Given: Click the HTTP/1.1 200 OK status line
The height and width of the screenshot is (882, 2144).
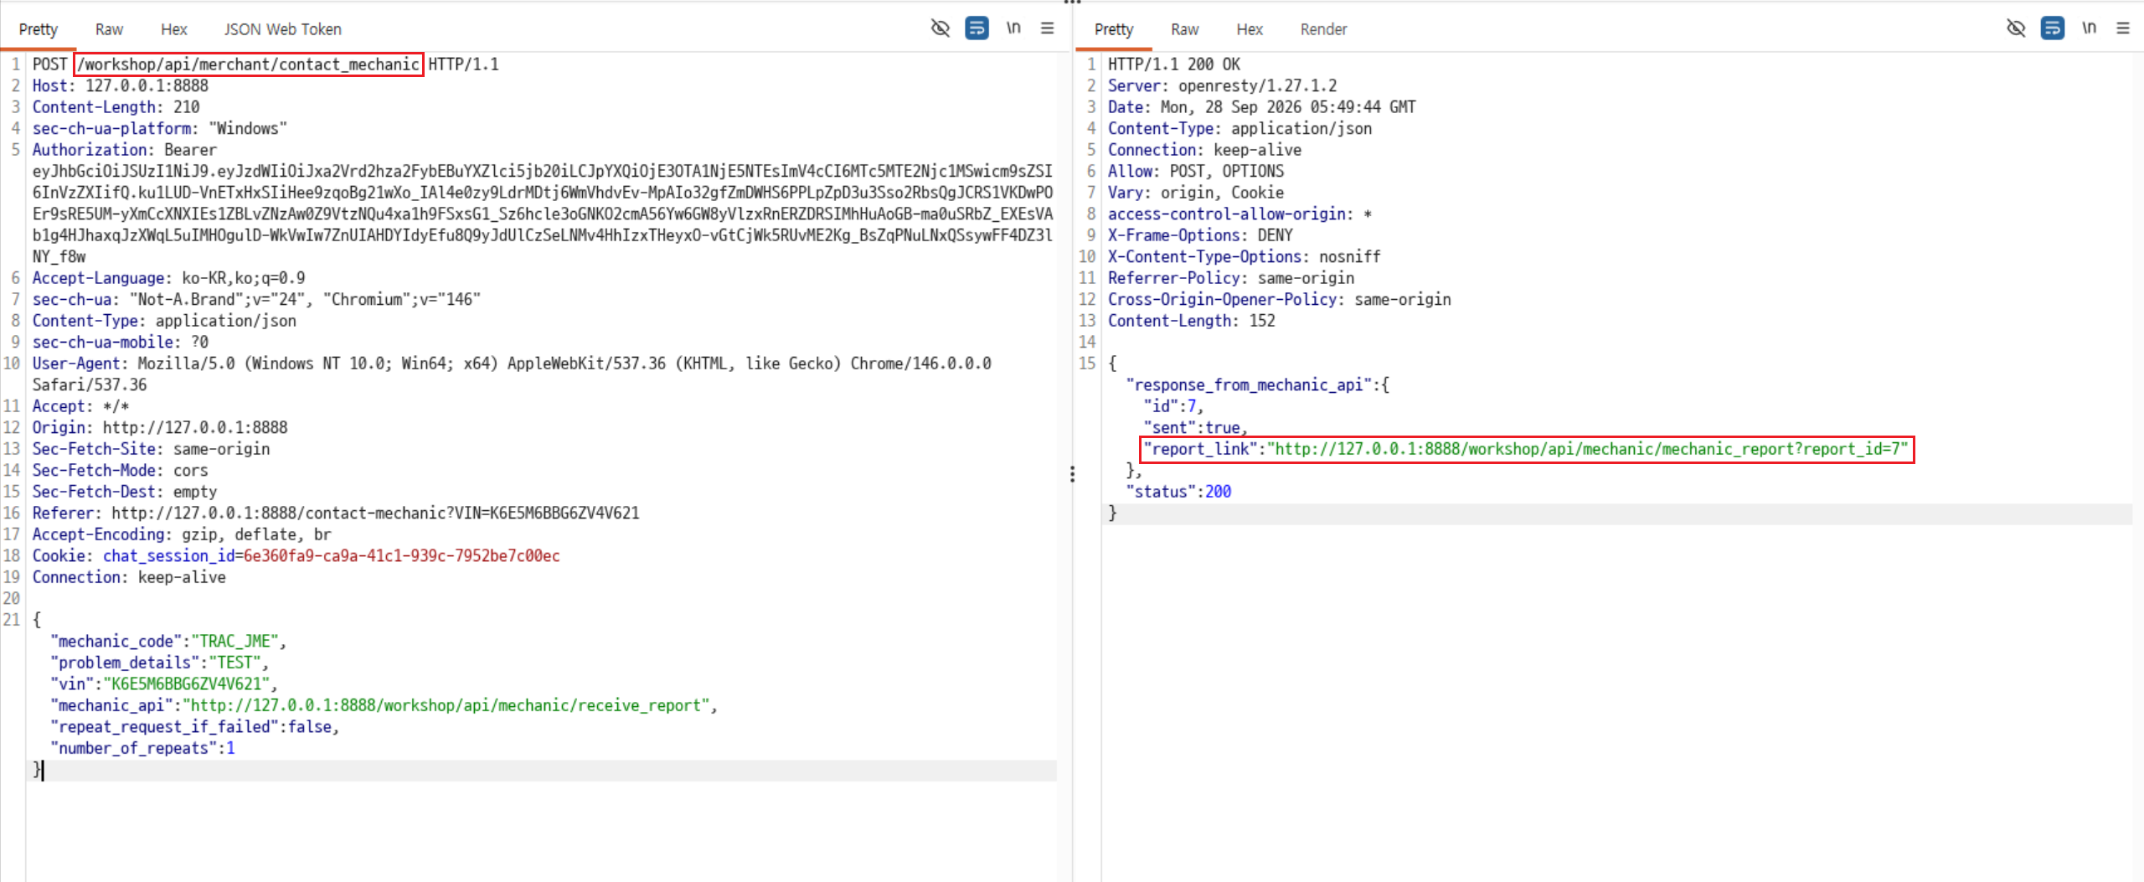Looking at the screenshot, I should point(1174,64).
